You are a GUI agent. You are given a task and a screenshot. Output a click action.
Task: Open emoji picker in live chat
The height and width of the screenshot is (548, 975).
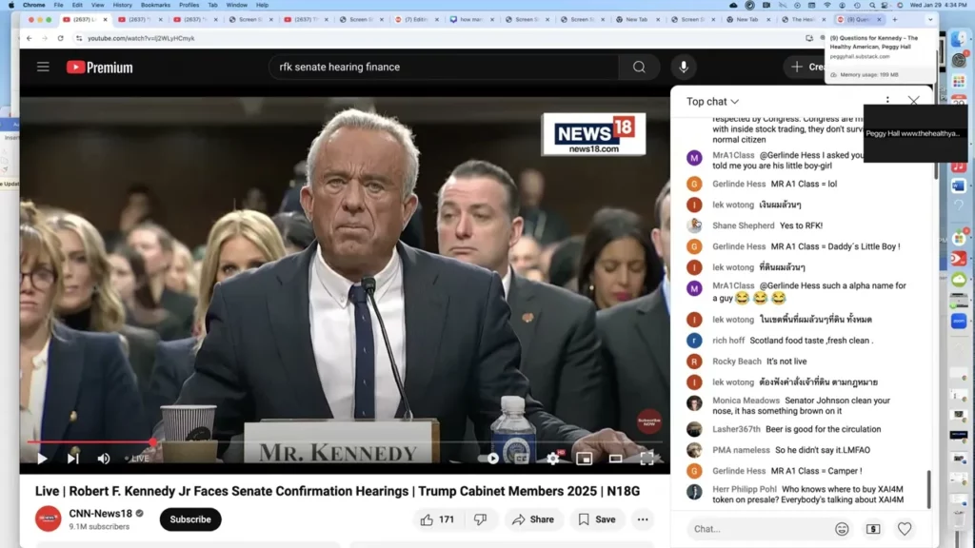pyautogui.click(x=842, y=529)
